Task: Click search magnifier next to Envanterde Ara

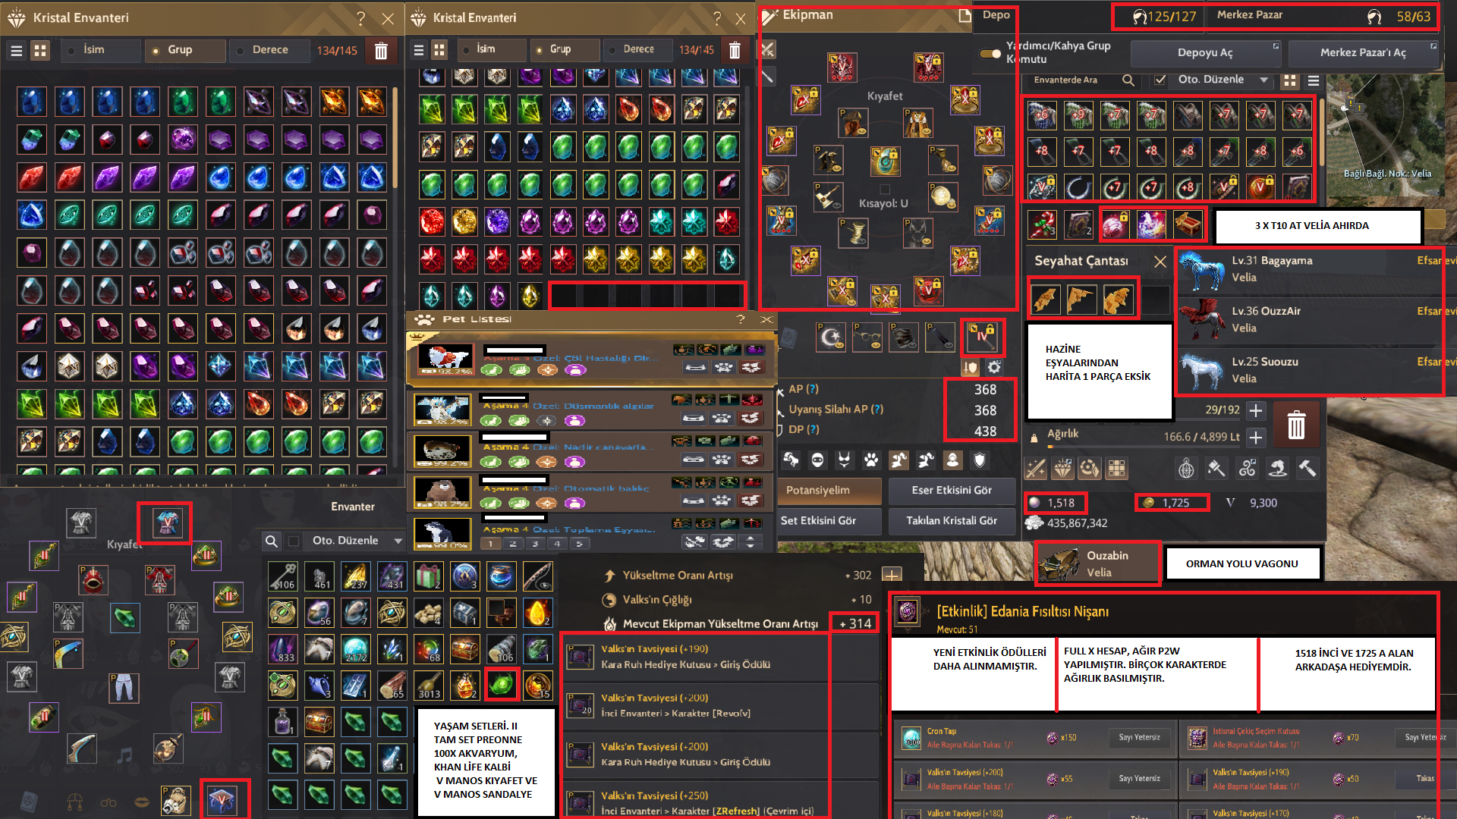Action: 1128,80
